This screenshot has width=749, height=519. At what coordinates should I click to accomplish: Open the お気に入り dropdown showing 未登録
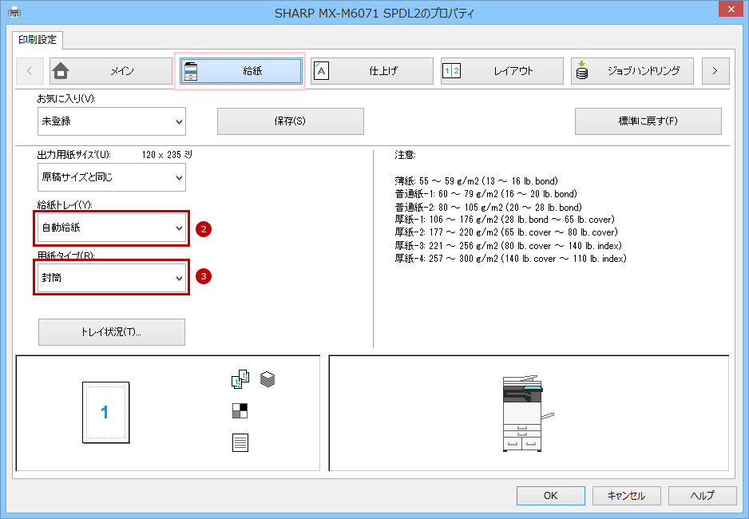(x=112, y=121)
